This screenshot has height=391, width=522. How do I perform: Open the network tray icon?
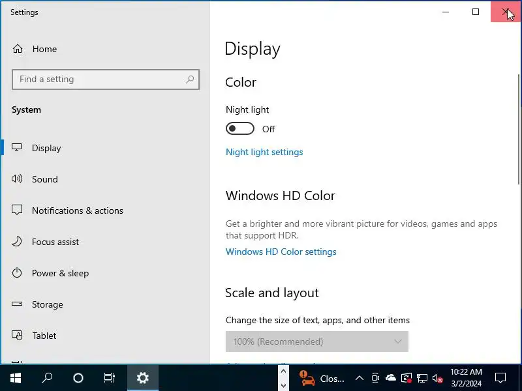tap(422, 378)
